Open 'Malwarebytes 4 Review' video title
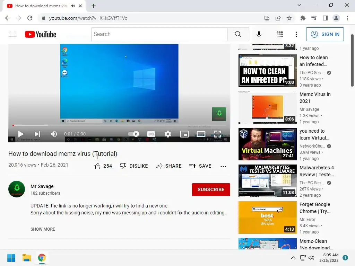Screen dimensions: 355x266 [x=317, y=171]
